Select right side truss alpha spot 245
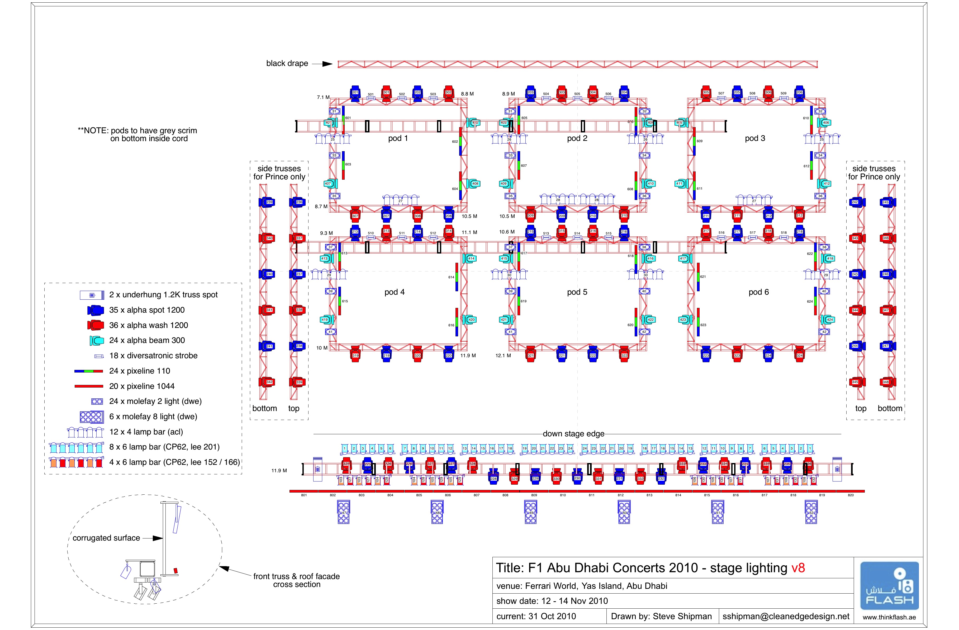Image resolution: width=959 pixels, height=630 pixels. [888, 202]
